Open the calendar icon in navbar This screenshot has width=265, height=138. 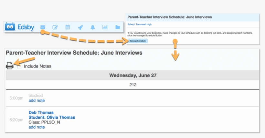click(x=68, y=27)
